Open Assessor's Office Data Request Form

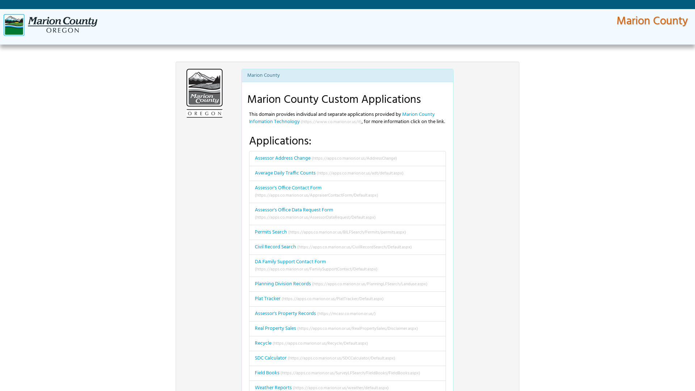tap(294, 210)
